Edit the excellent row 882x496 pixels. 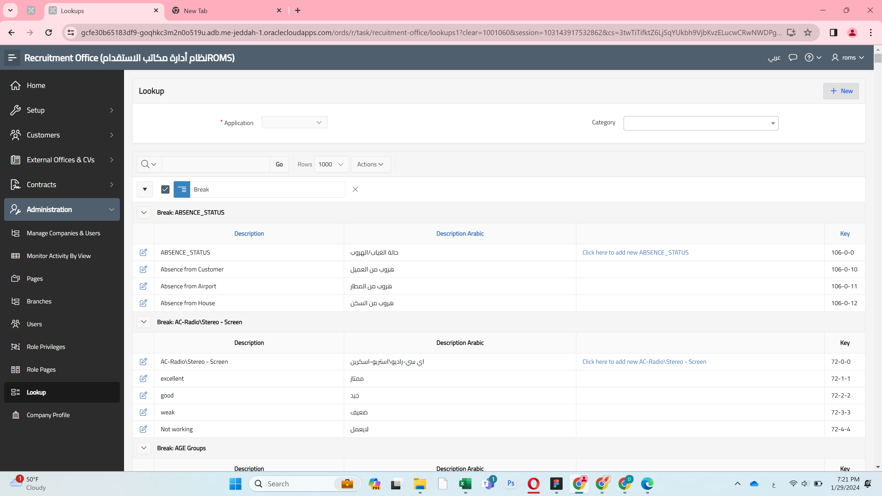click(143, 379)
